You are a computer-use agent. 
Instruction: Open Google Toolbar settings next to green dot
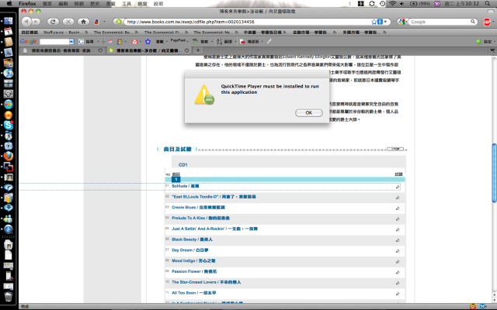[x=488, y=41]
